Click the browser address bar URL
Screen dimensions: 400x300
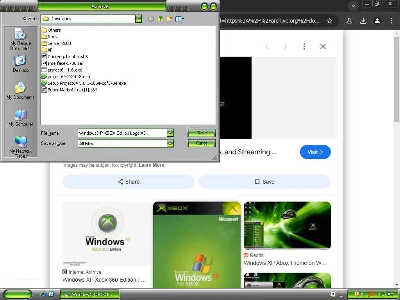[270, 21]
